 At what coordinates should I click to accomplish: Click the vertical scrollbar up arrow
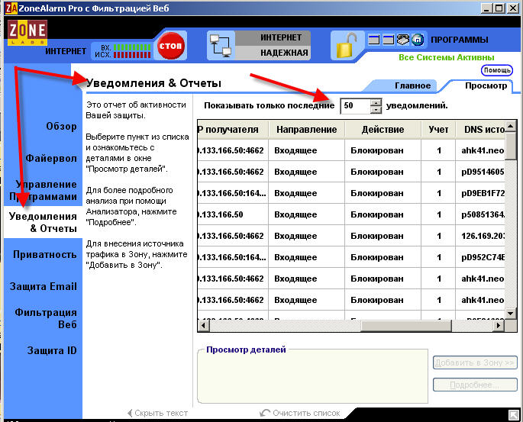point(510,126)
